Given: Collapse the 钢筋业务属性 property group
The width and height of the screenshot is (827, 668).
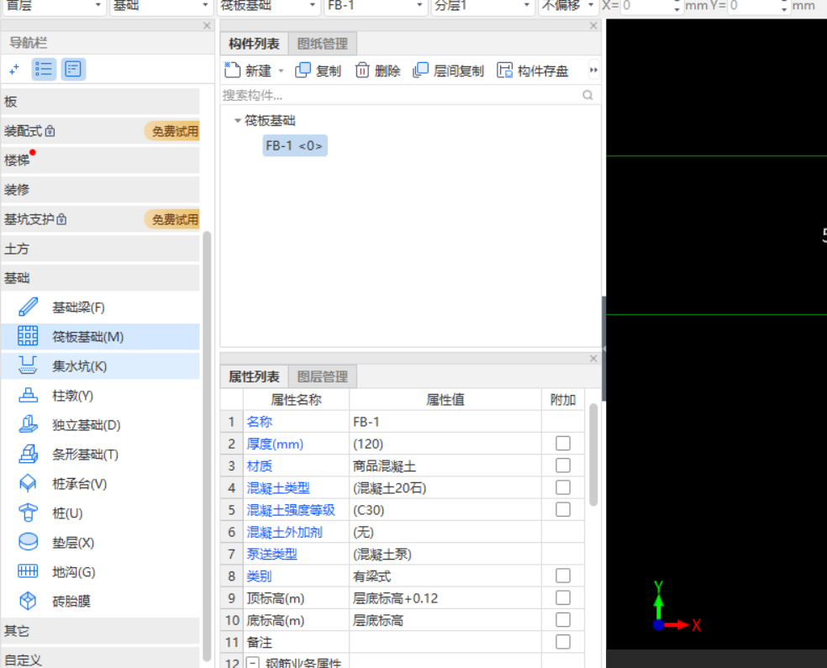Looking at the screenshot, I should pos(254,663).
